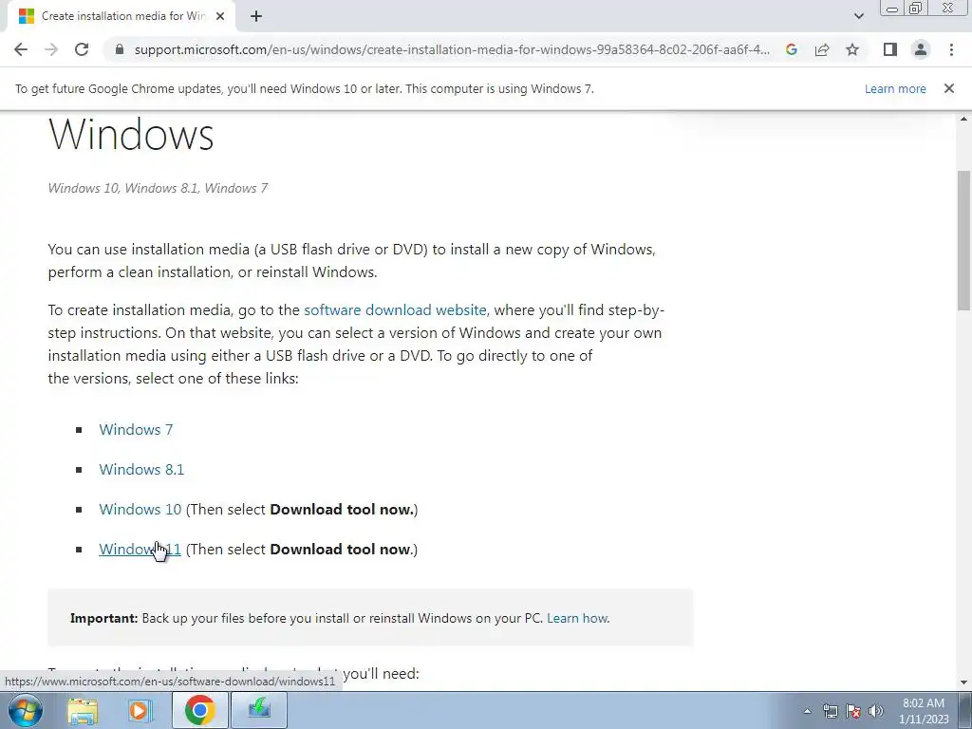Open Learn more about Chrome updates
Screen dimensions: 972x729
tap(895, 88)
